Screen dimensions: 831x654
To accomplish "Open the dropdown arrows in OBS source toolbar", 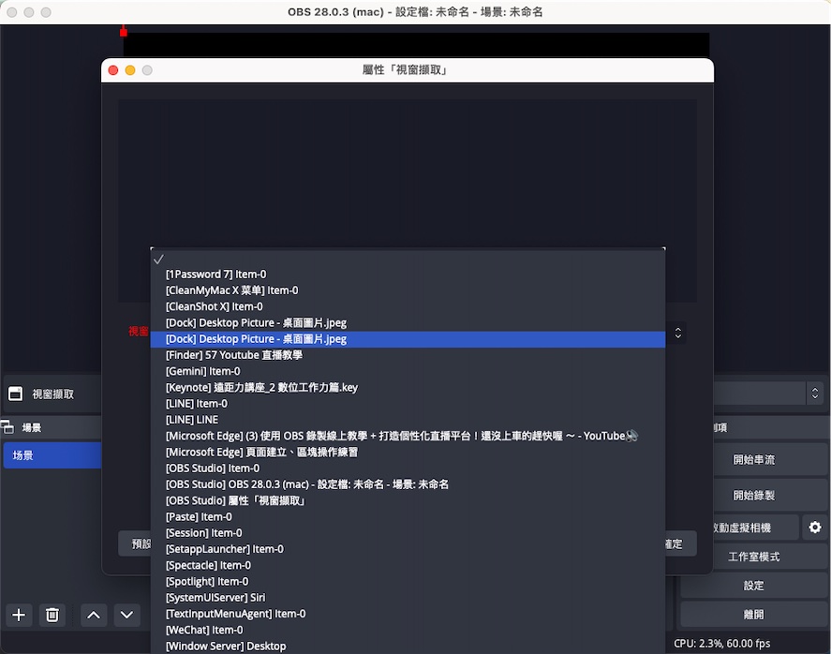I will tap(815, 394).
